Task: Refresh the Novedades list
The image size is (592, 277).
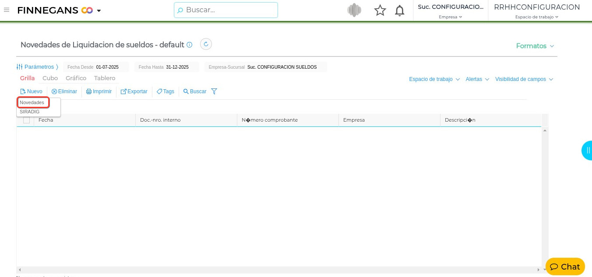Action: click(206, 44)
